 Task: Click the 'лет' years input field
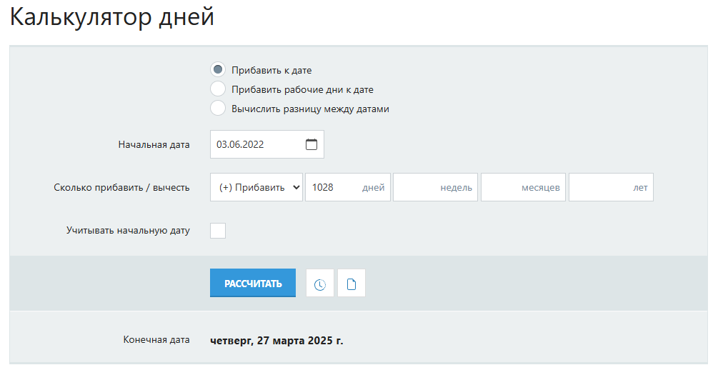[x=612, y=187]
